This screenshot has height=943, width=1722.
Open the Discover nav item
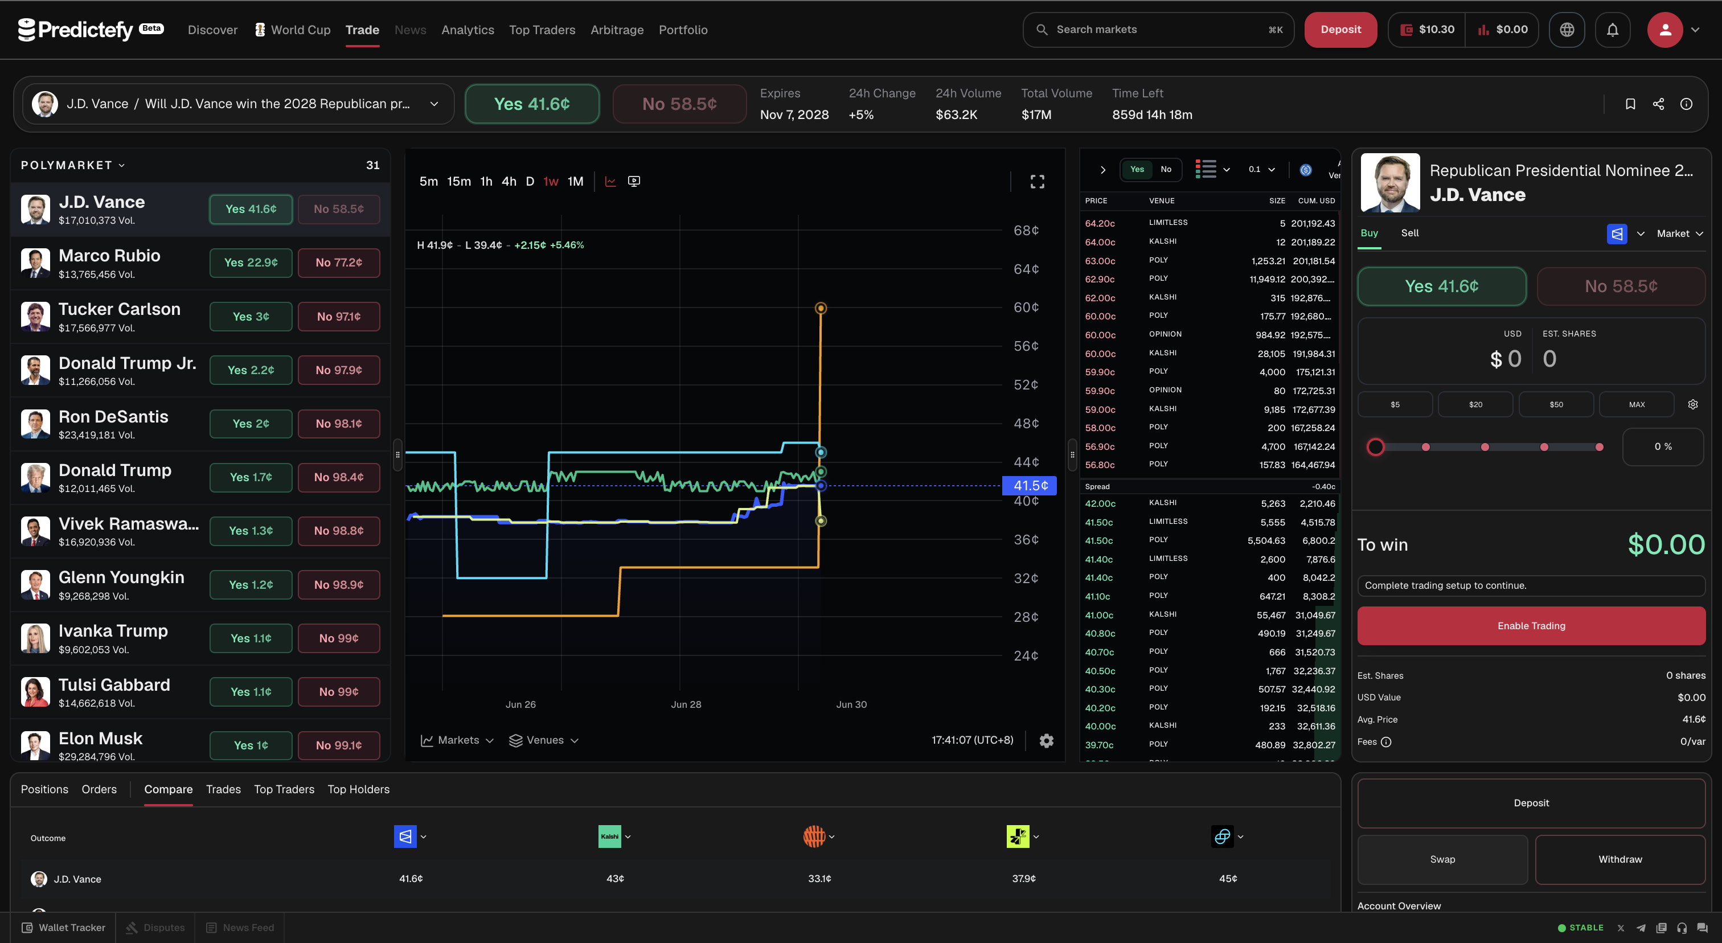[x=212, y=30]
